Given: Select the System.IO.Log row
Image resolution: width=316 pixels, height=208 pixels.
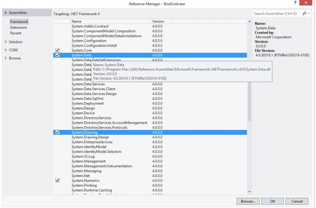Looking at the screenshot, I should (150, 156).
